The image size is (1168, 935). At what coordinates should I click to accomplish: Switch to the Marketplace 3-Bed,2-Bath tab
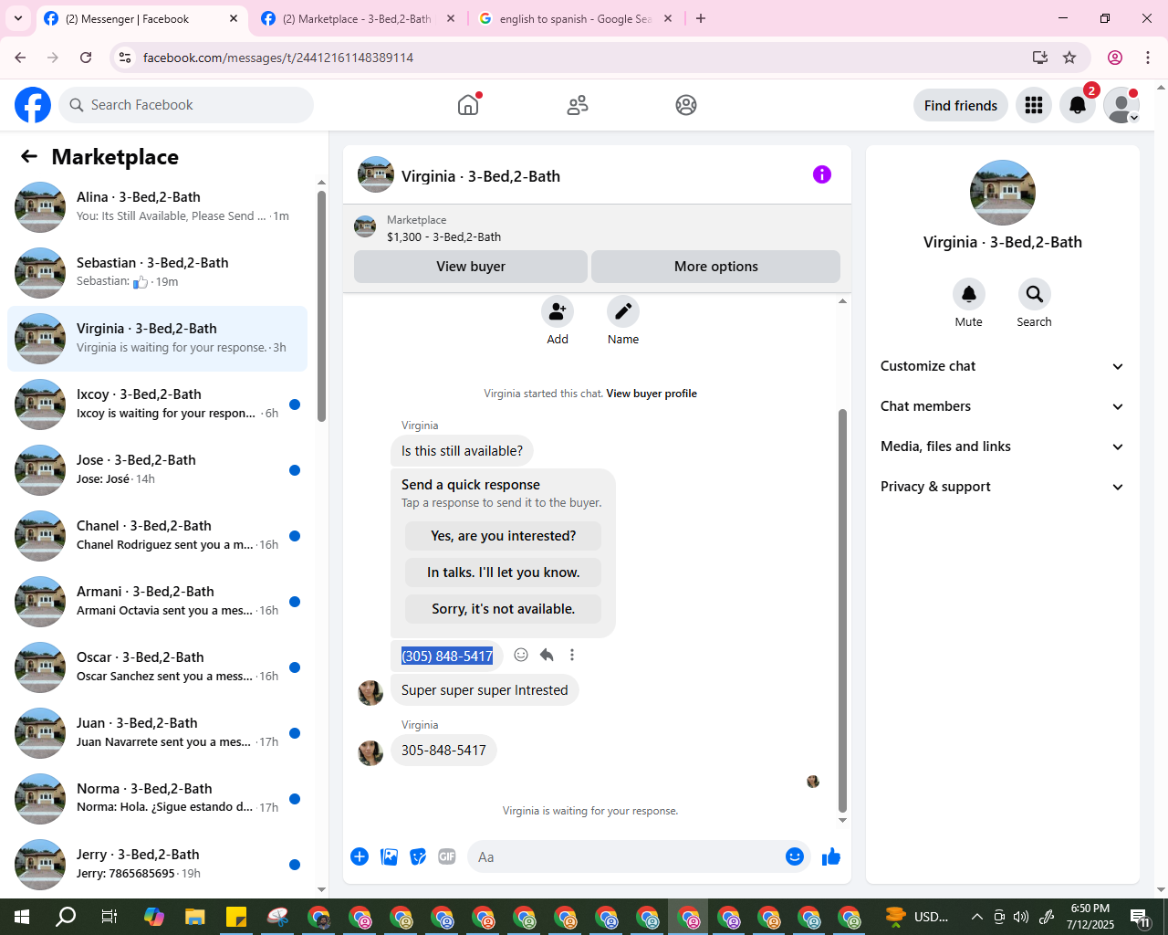[358, 18]
